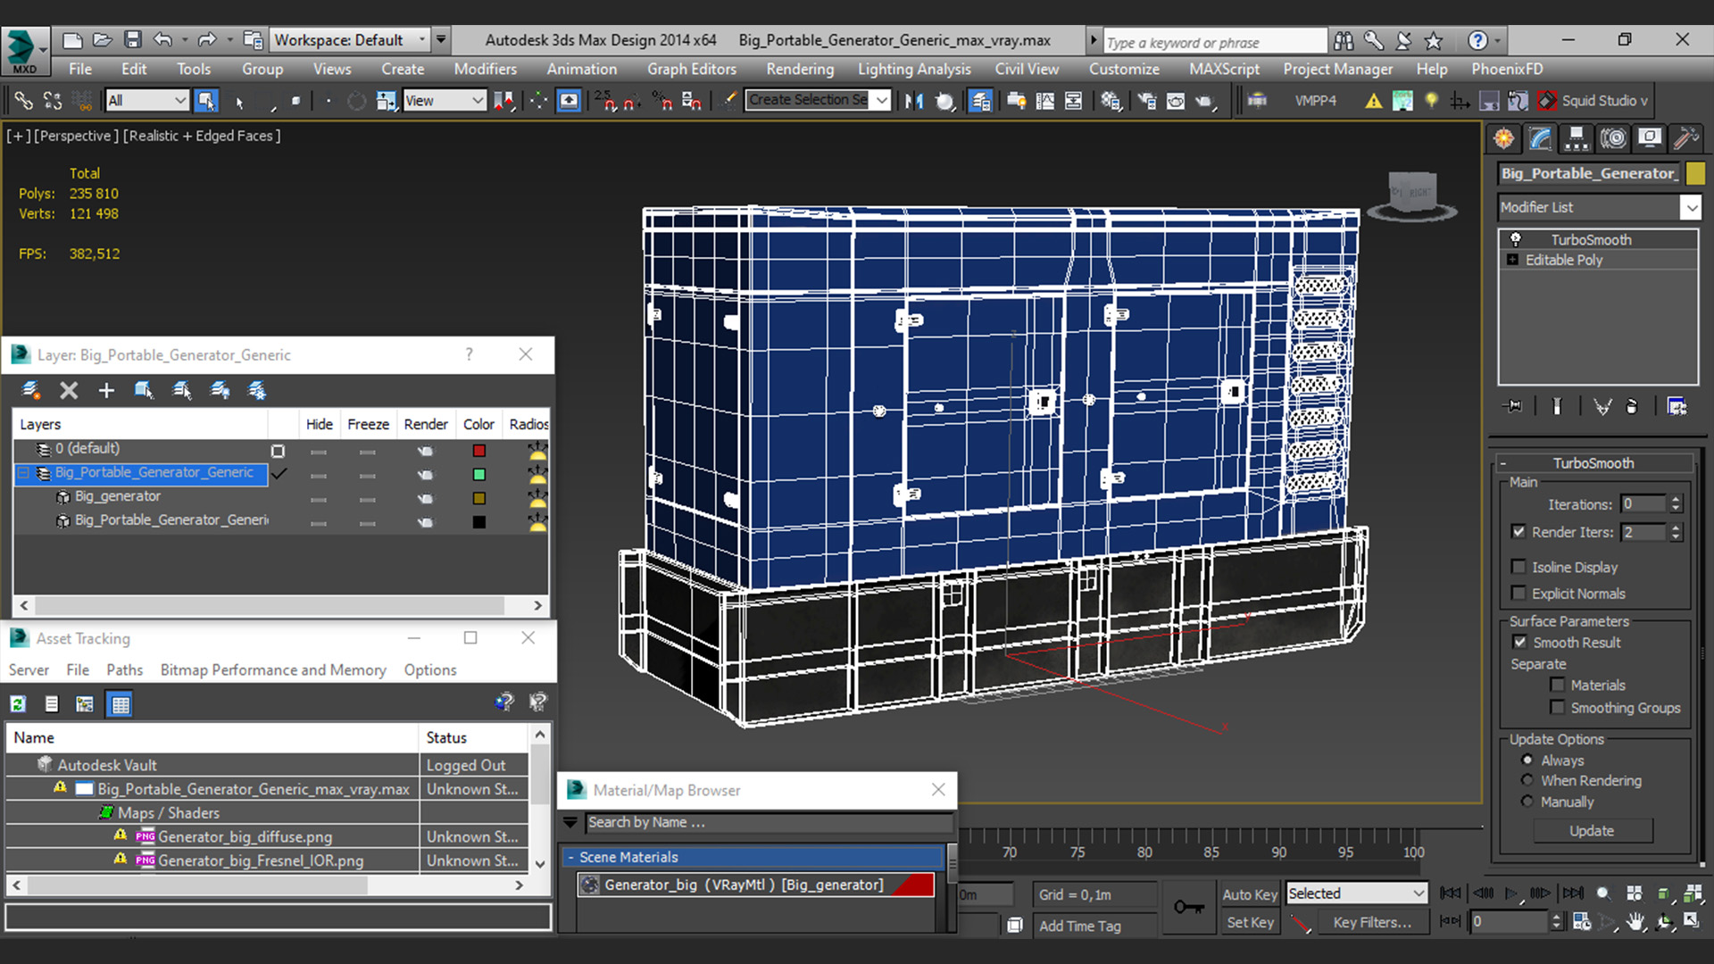Click the red color swatch of 0 (default) layer

pyautogui.click(x=479, y=451)
